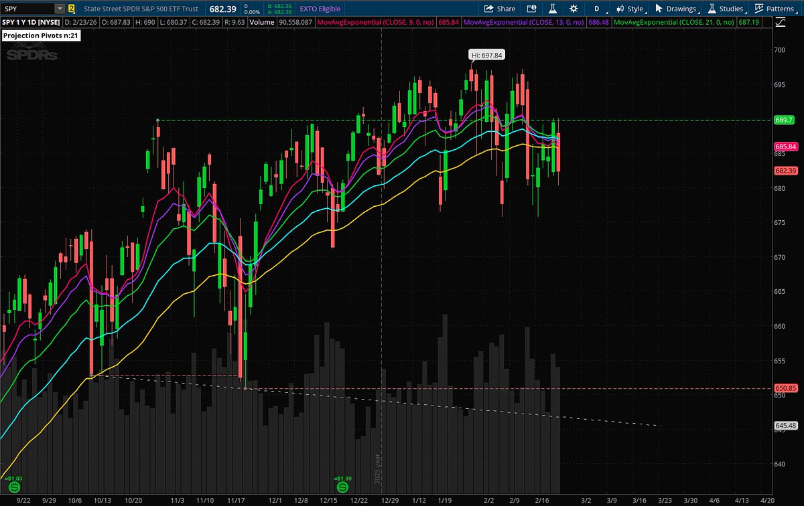Image resolution: width=804 pixels, height=506 pixels.
Task: Select MovAvgExponential (CLOSE, 21, 0, no) study label
Action: 674,22
